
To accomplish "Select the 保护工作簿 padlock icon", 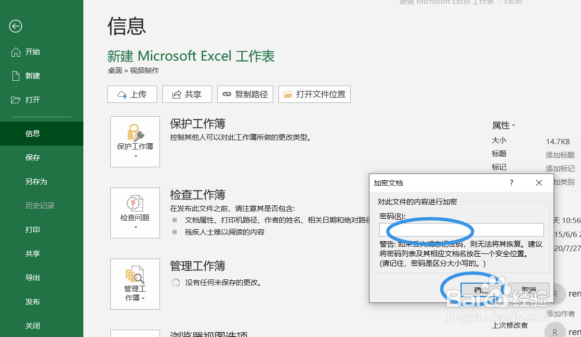I will pos(135,133).
